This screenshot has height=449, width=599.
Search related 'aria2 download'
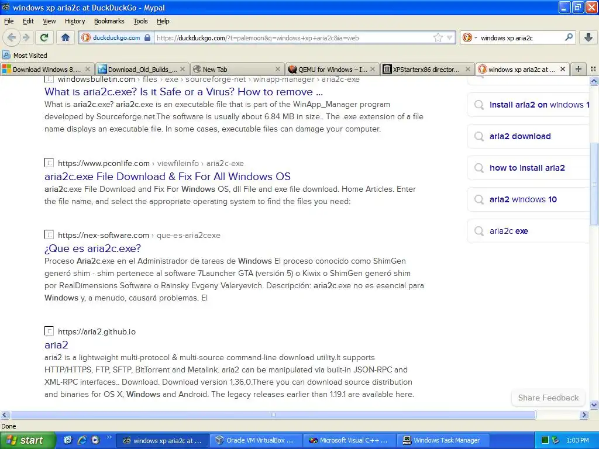coord(529,136)
